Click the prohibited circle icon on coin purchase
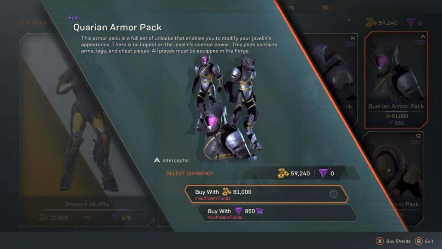442x249 pixels. (x=334, y=194)
